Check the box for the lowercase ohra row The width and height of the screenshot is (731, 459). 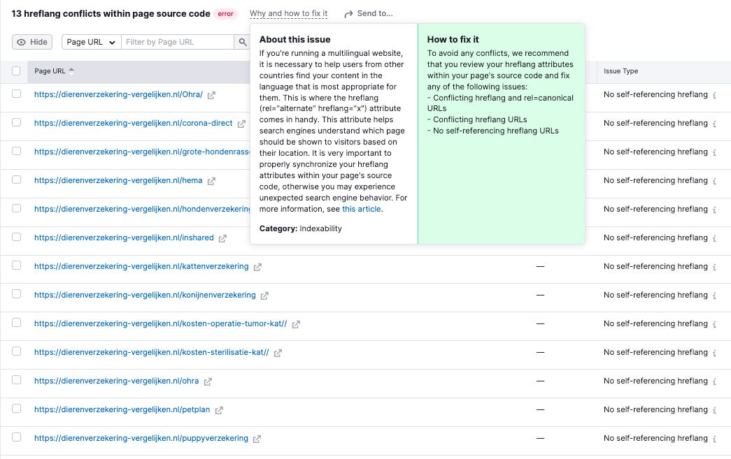click(x=16, y=380)
